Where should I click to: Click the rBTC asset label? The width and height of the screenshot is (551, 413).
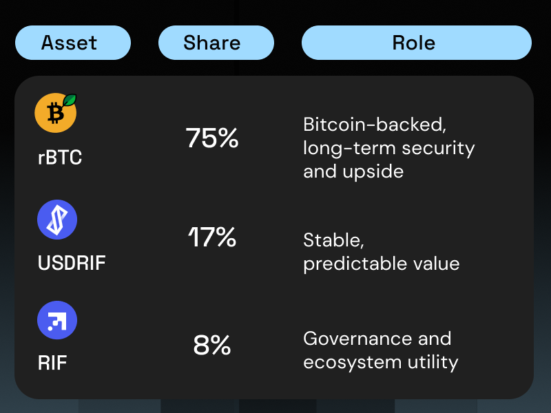[60, 157]
